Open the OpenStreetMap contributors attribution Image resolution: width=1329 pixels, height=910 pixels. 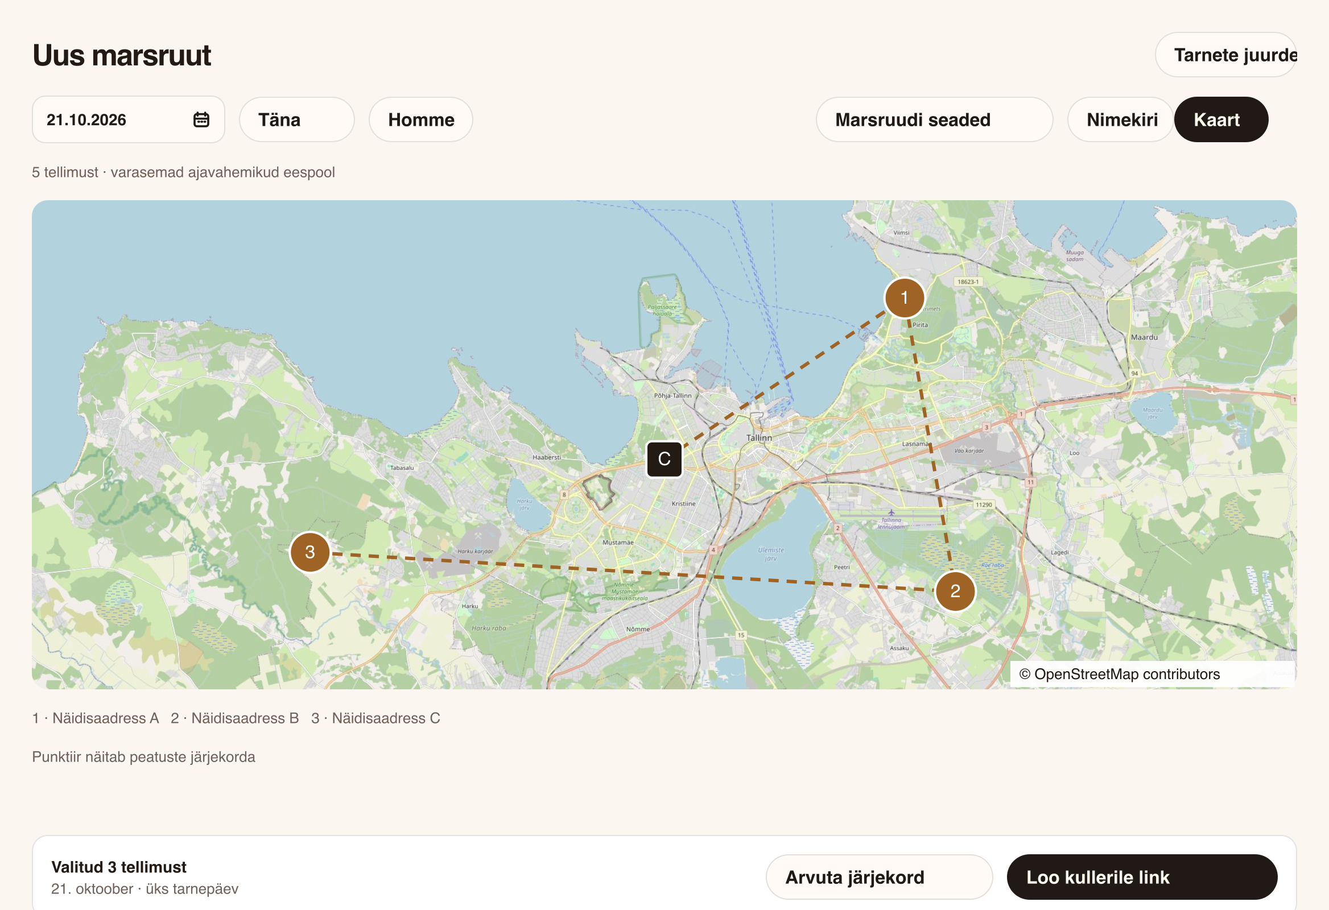point(1120,675)
